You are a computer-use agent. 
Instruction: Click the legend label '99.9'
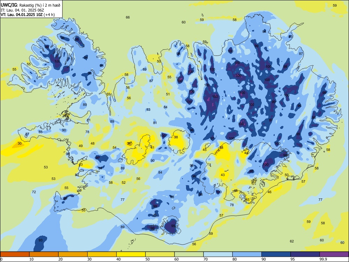(x=323, y=259)
